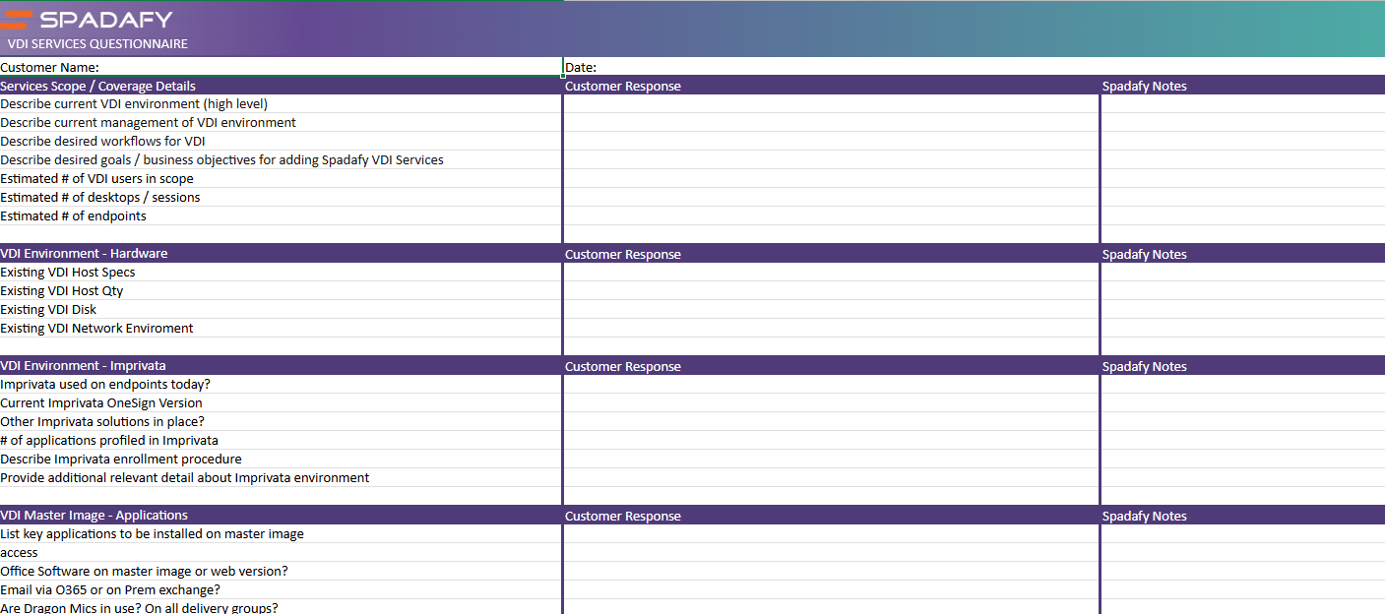The image size is (1385, 614).
Task: Select the Customer Name: cell
Action: pos(281,67)
